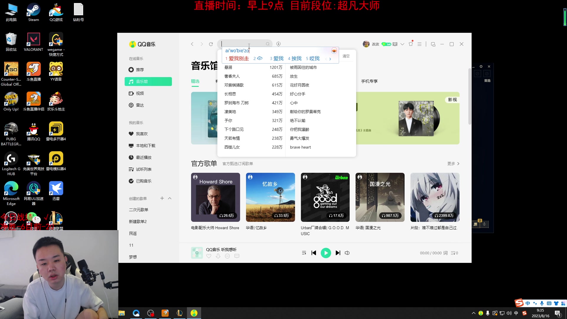Click the banner with 影视 tag

click(408, 118)
